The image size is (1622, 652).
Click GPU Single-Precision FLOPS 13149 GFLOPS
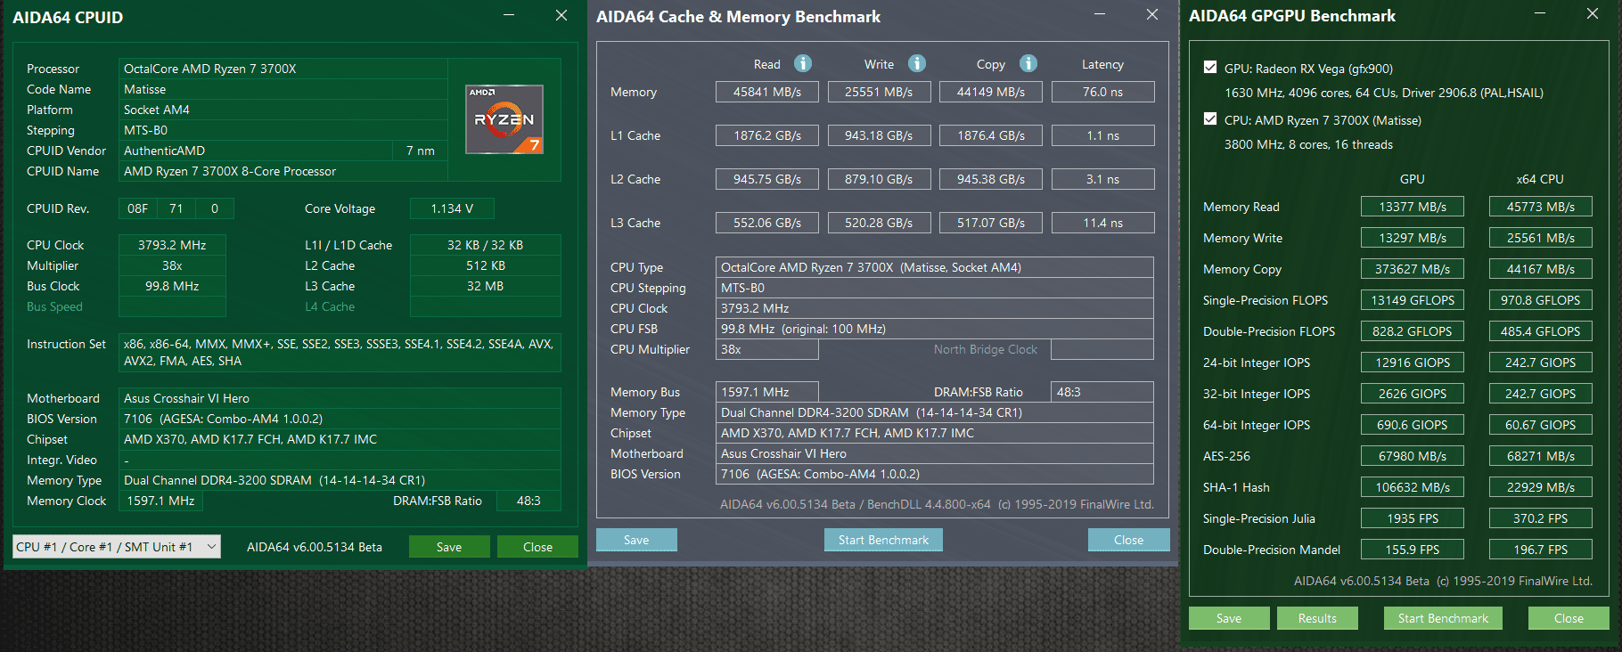click(x=1413, y=300)
